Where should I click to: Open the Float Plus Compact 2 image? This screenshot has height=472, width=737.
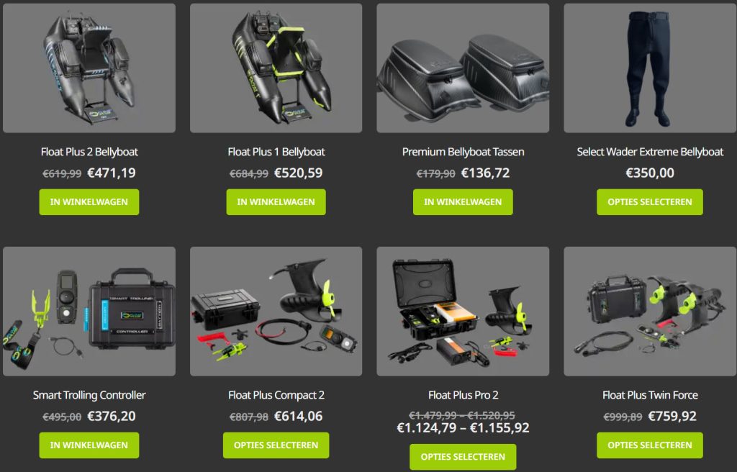276,312
